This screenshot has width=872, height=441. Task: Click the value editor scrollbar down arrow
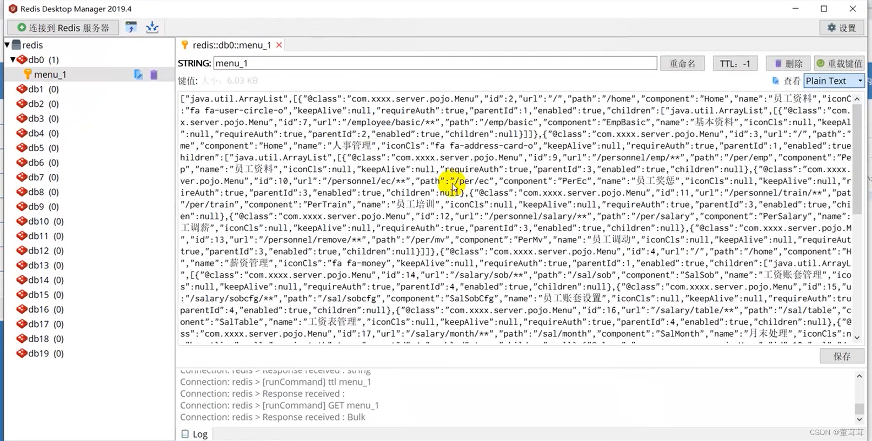pos(857,337)
